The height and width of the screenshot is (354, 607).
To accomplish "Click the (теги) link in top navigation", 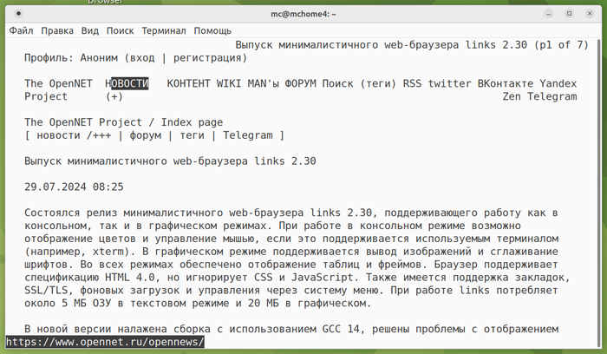I will [378, 83].
